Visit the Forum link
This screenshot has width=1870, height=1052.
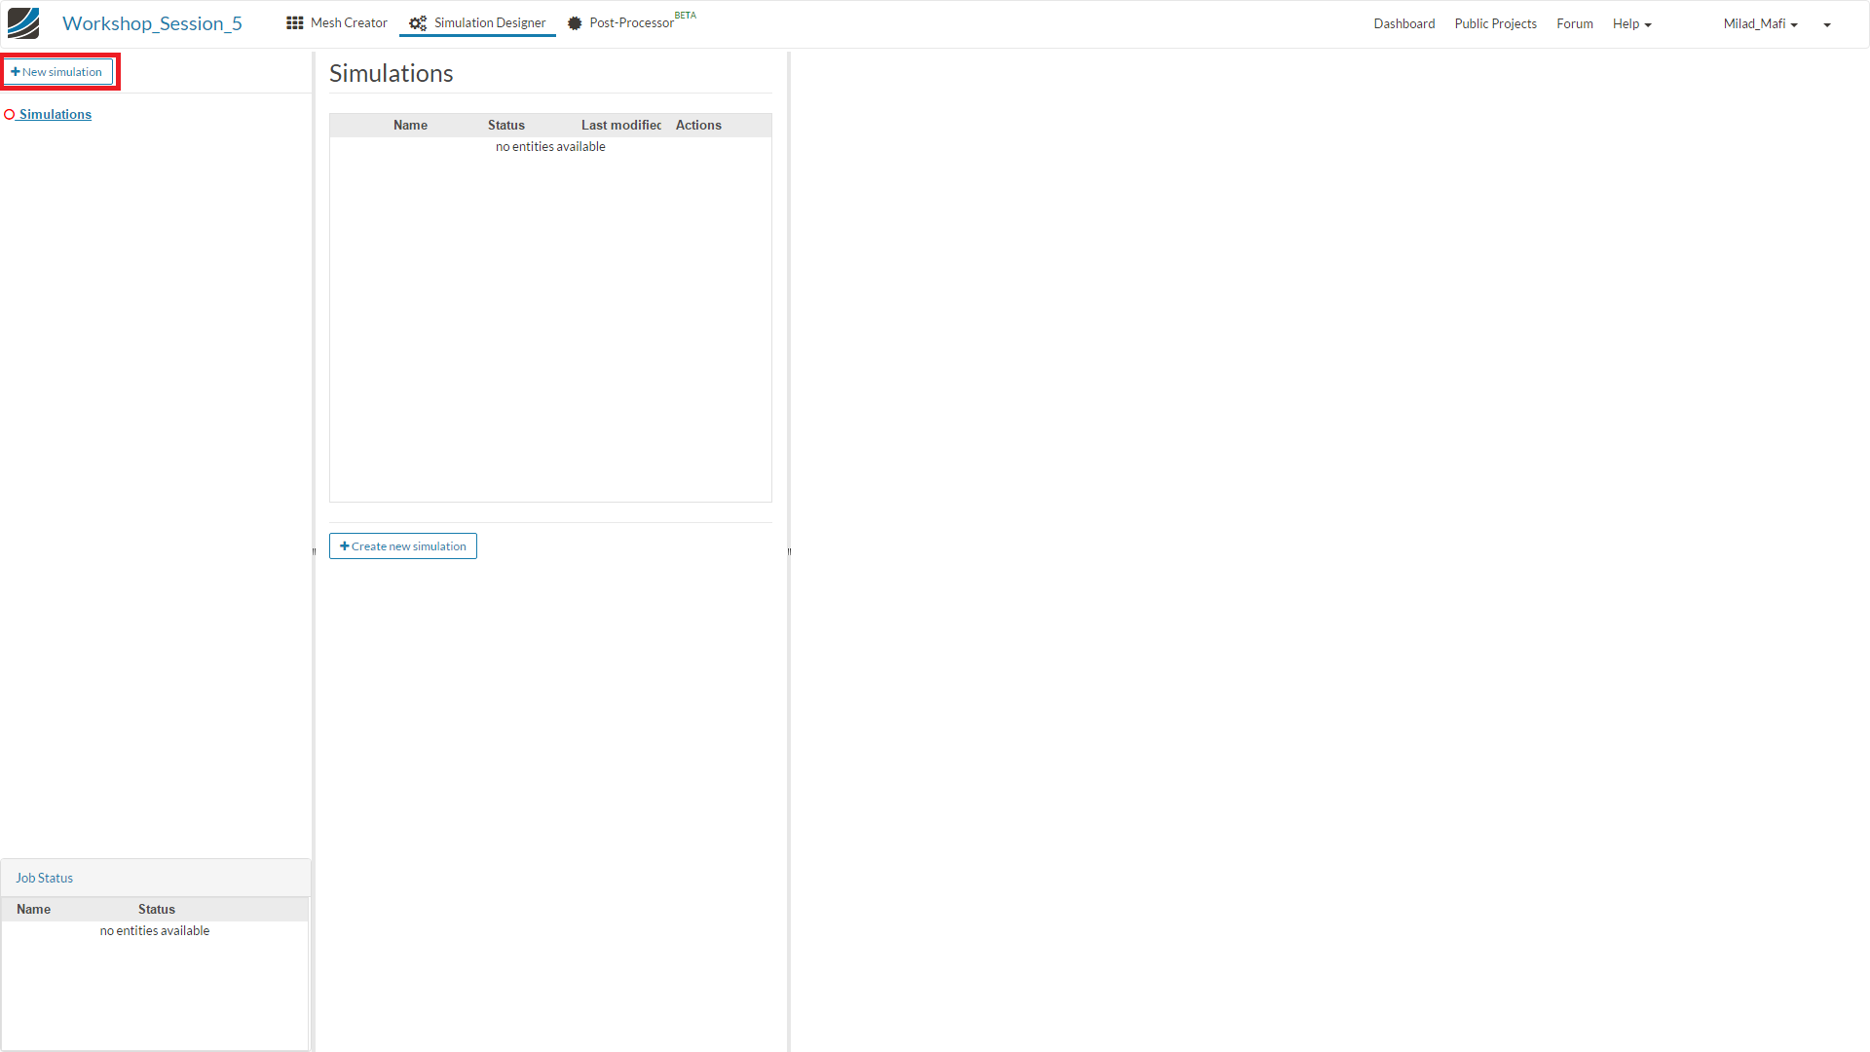(1574, 23)
